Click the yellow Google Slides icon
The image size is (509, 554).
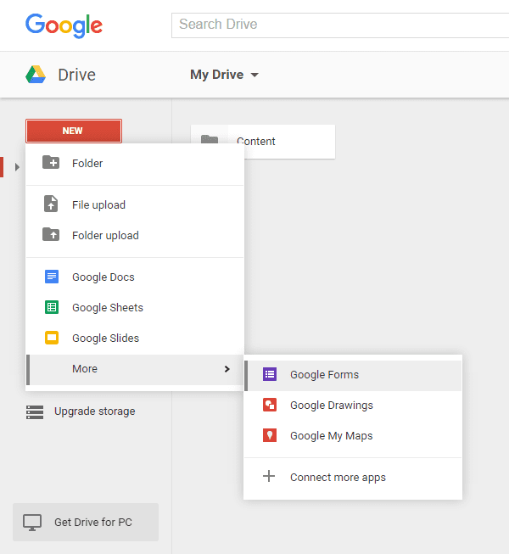(52, 338)
